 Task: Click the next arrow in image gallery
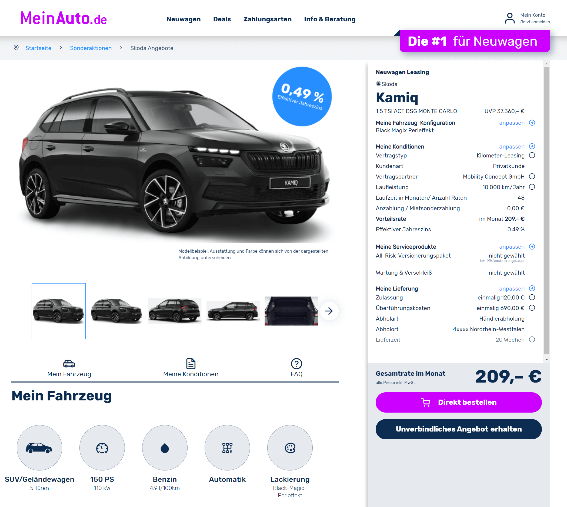coord(329,311)
